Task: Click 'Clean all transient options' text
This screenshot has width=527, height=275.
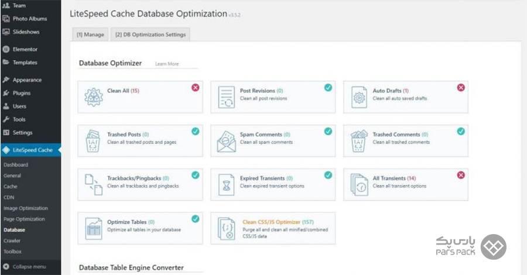Action: click(399, 186)
